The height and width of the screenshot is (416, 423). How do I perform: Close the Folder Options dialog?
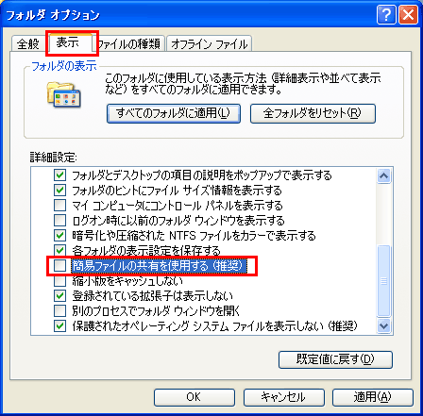408,15
